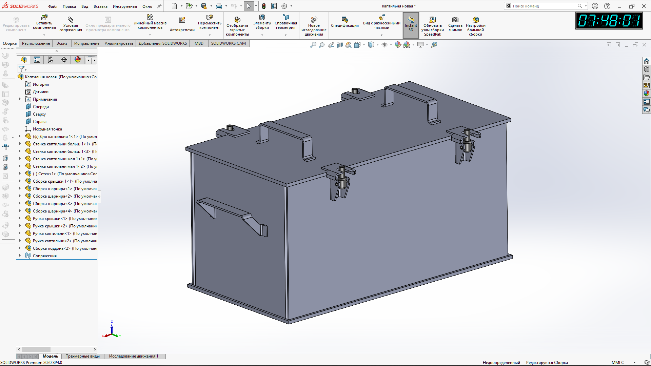The height and width of the screenshot is (366, 651).
Task: Click Section View icon in view toolbar
Action: coord(340,45)
